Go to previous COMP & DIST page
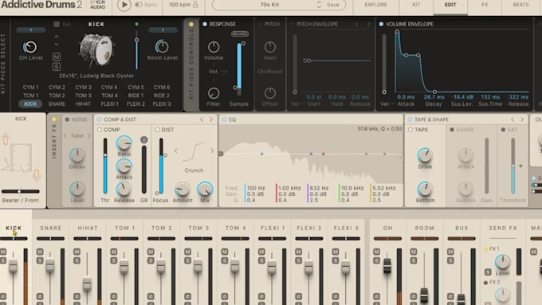This screenshot has width=542, height=305. [x=202, y=119]
